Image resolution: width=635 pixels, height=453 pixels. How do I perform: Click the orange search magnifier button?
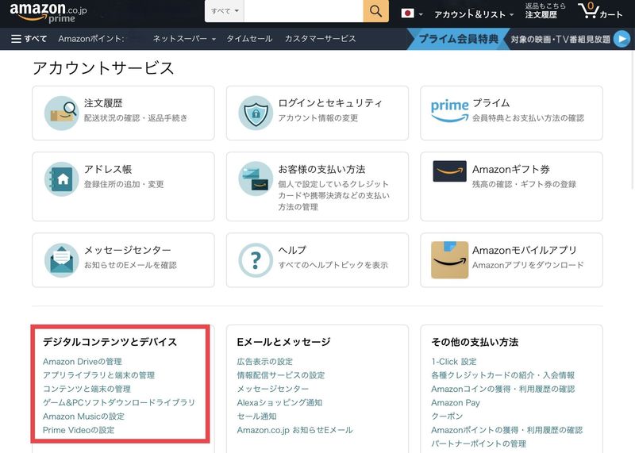[375, 11]
